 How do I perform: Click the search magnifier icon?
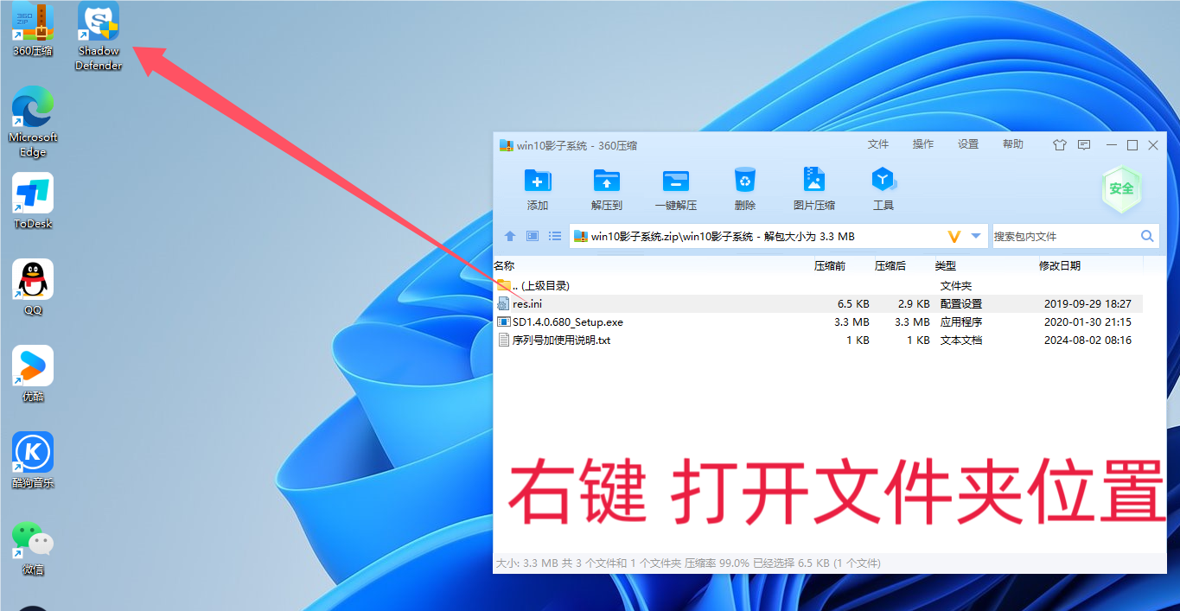[x=1147, y=236]
